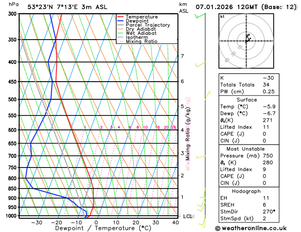Click the yellow wind barb at 500 hPa
301x232 pixels.
point(208,95)
